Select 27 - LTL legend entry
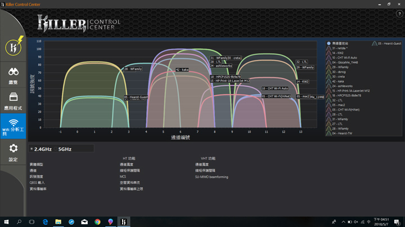The width and height of the screenshot is (405, 227). point(334,124)
